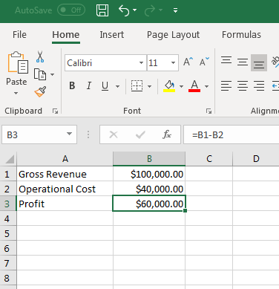This screenshot has height=289, width=279.
Task: Open the Borders dropdown arrow
Action: (x=149, y=86)
